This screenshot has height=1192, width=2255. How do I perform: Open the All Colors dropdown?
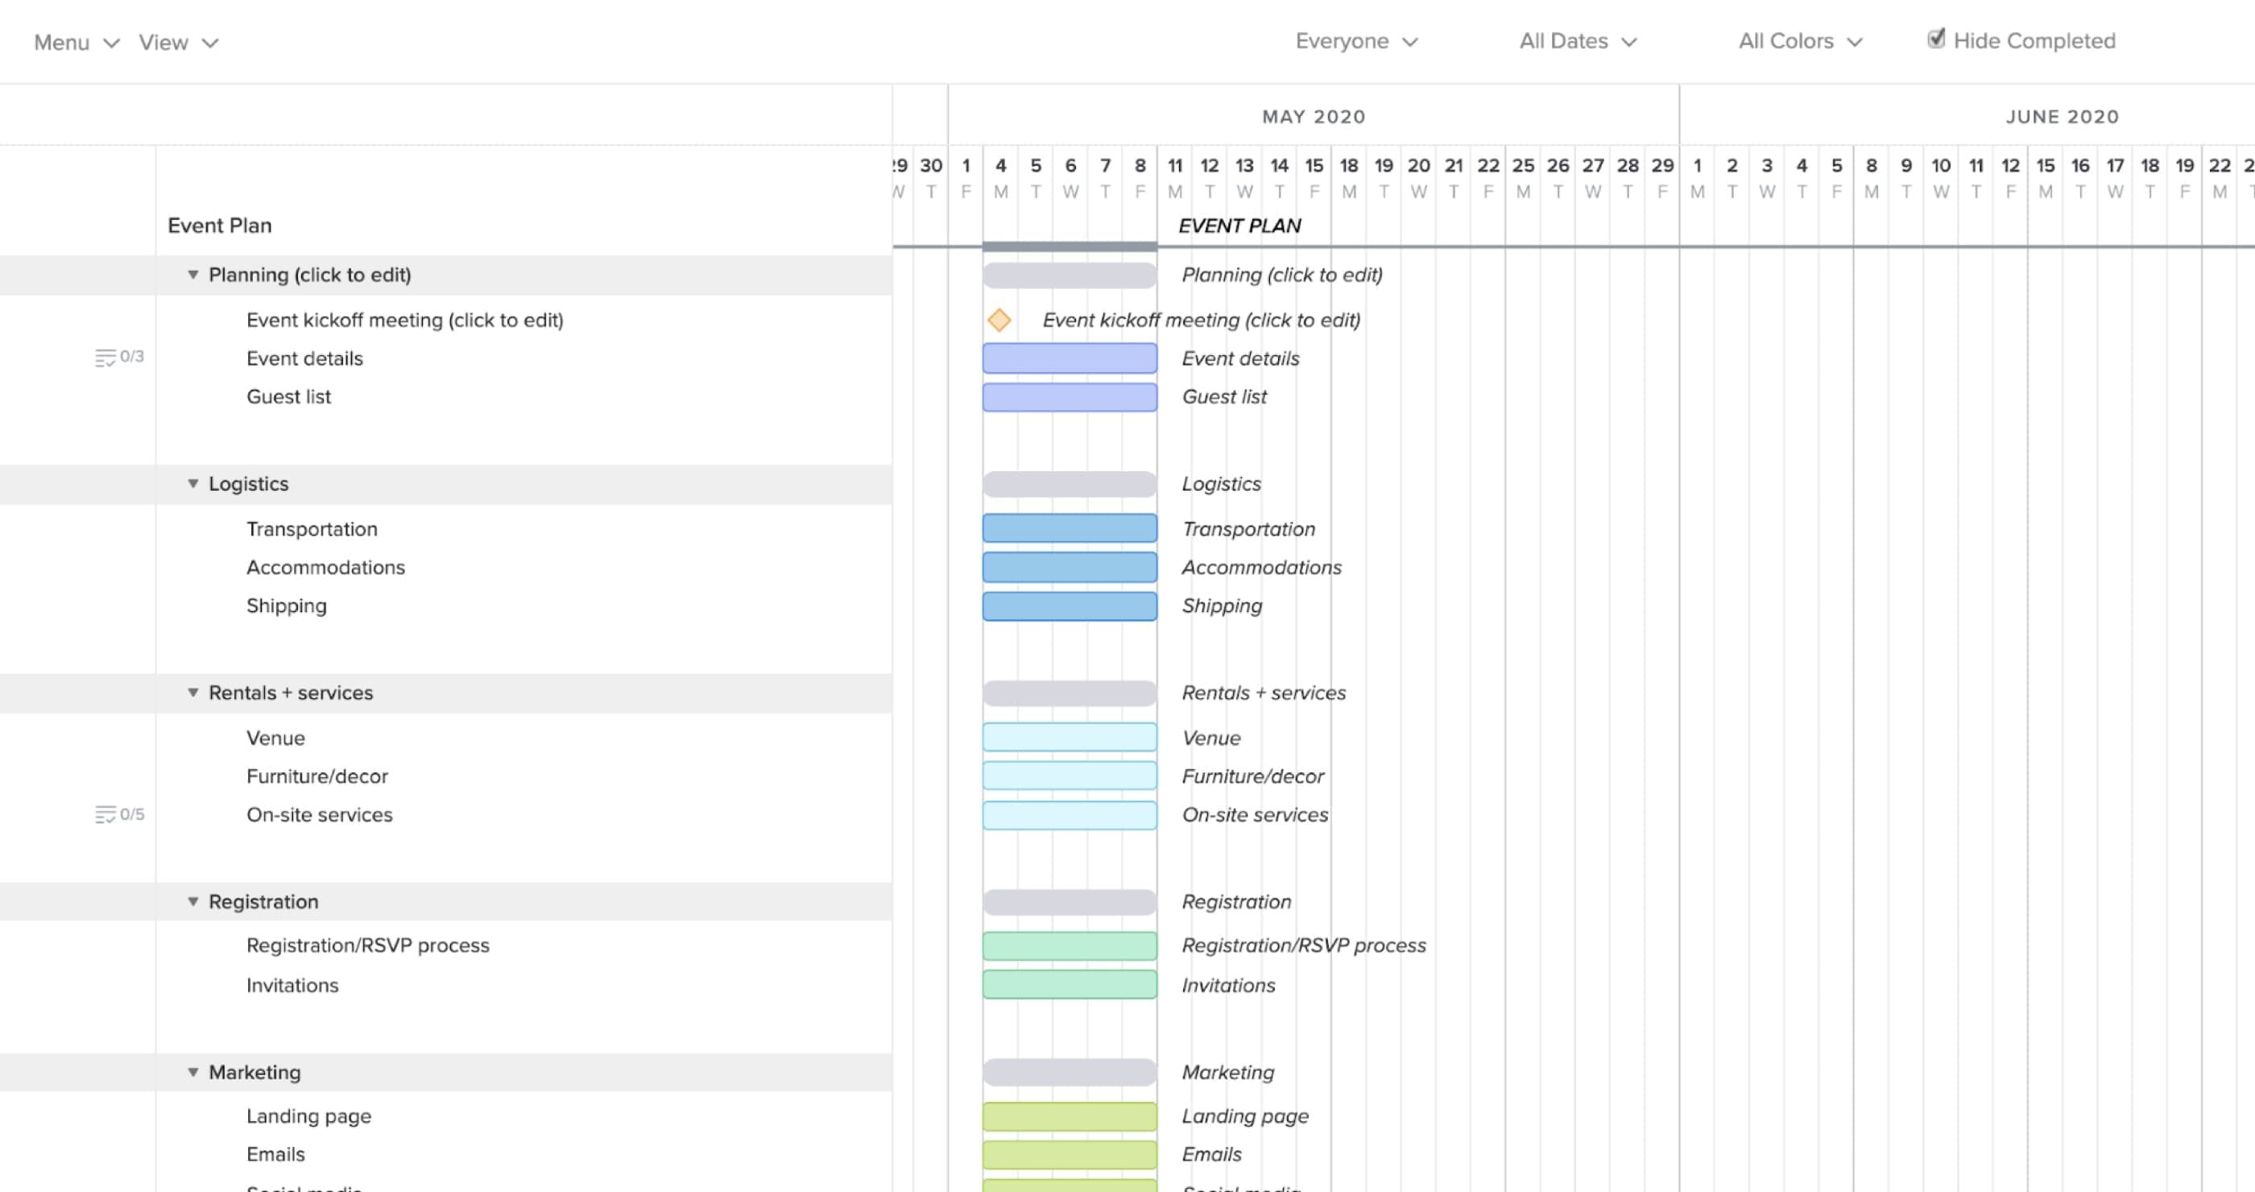1800,40
